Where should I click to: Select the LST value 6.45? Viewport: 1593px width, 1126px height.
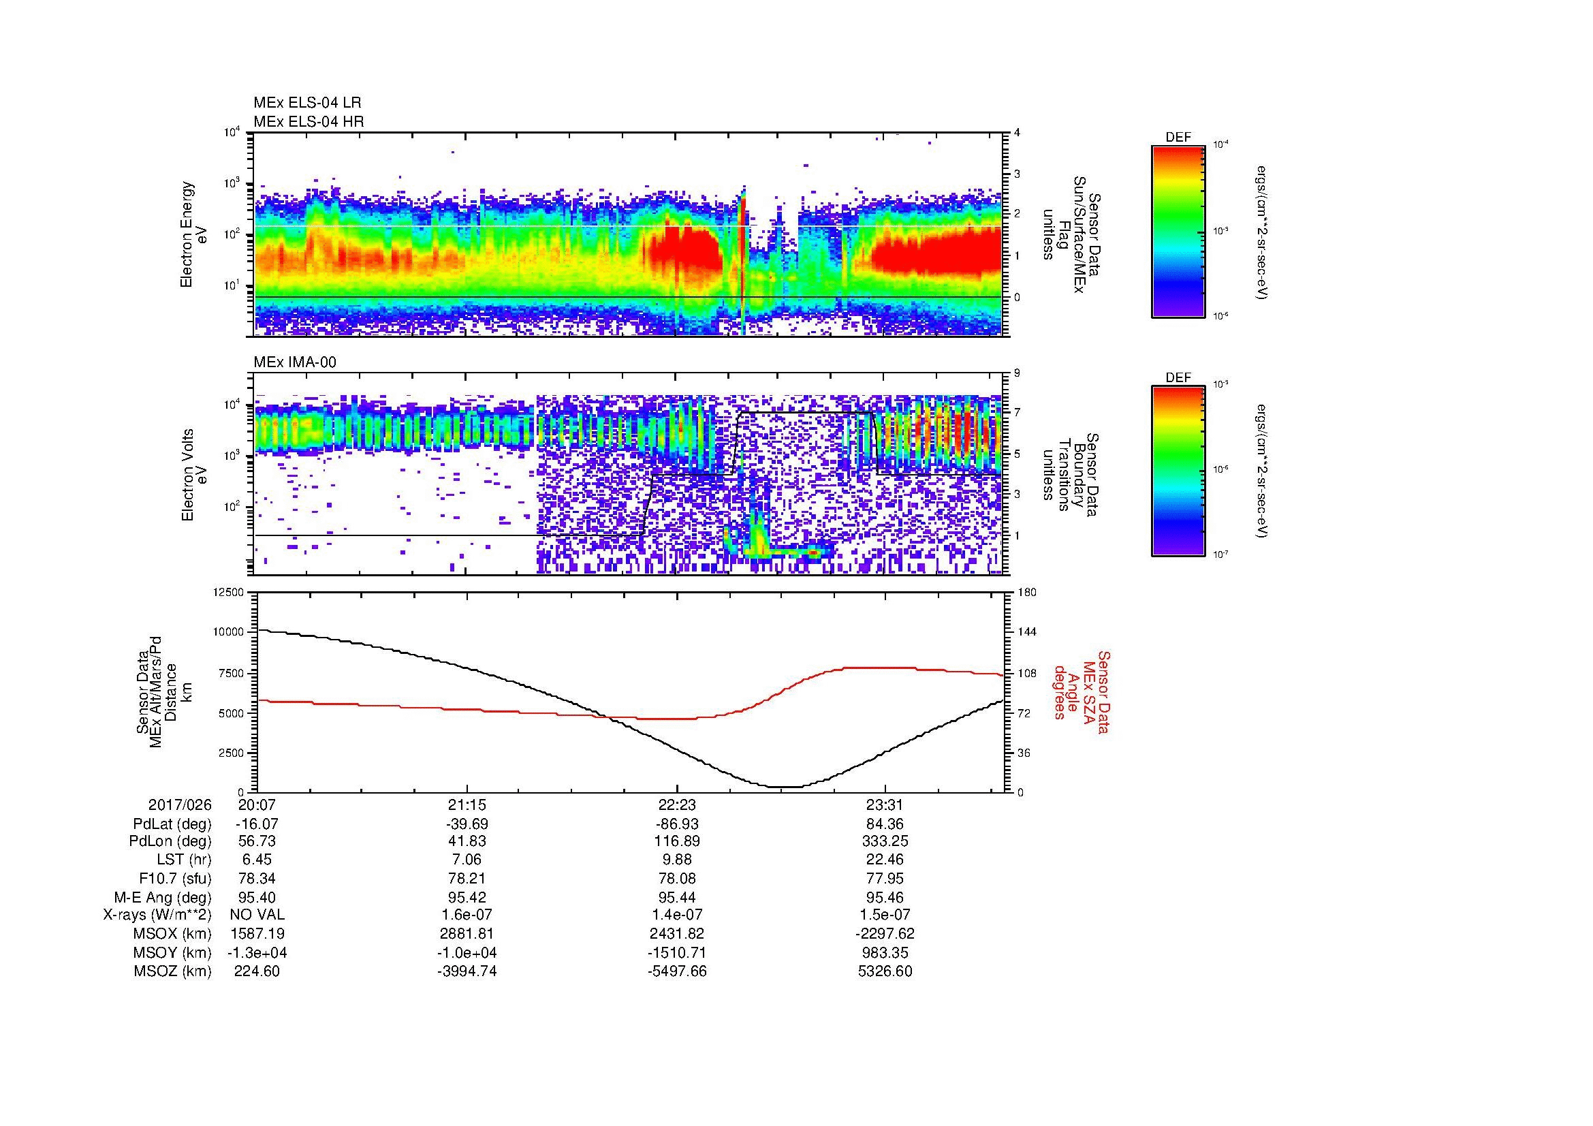pyautogui.click(x=257, y=860)
